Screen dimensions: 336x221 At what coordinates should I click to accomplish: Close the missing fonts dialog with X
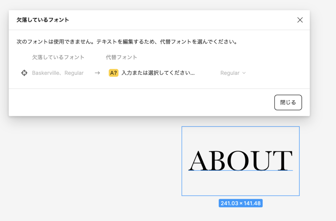click(300, 20)
